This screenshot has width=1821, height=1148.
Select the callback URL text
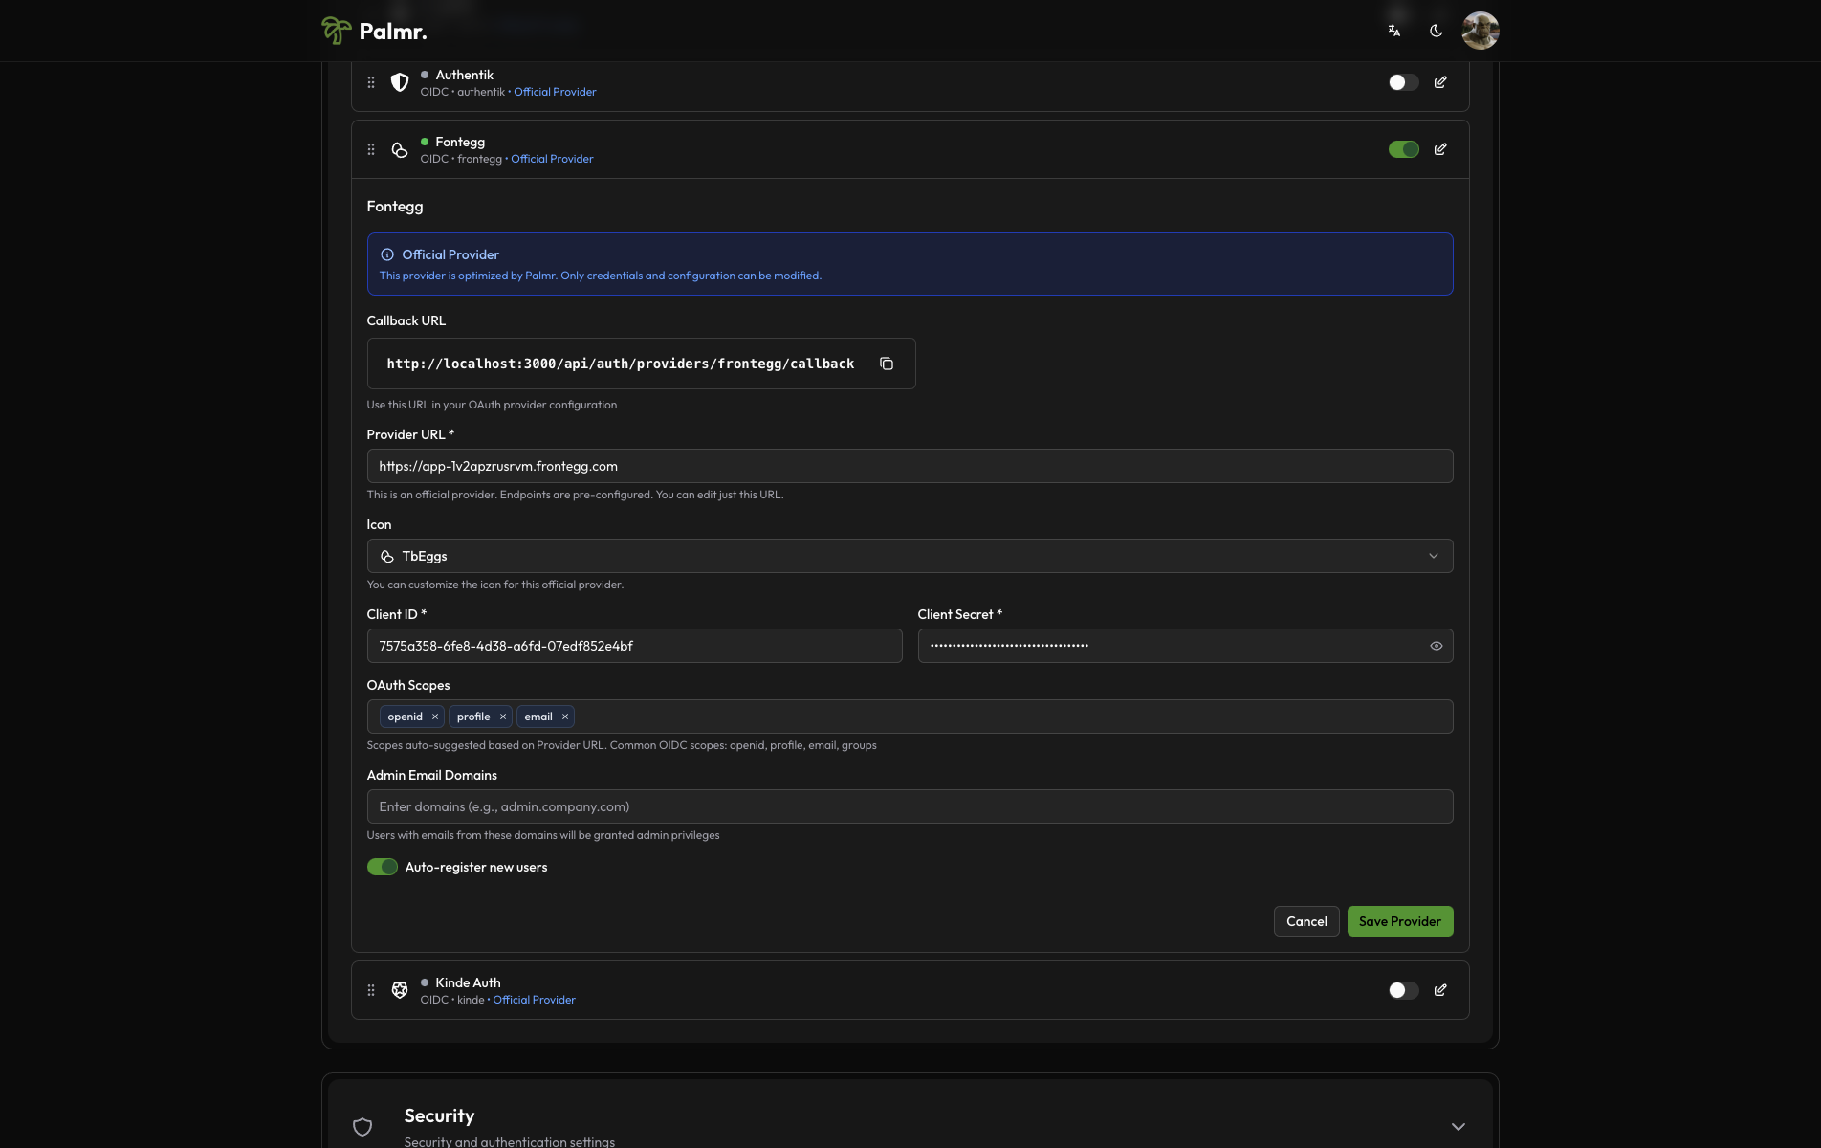click(x=620, y=364)
